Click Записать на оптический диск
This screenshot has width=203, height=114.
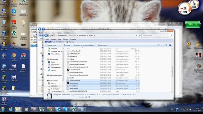[84, 45]
